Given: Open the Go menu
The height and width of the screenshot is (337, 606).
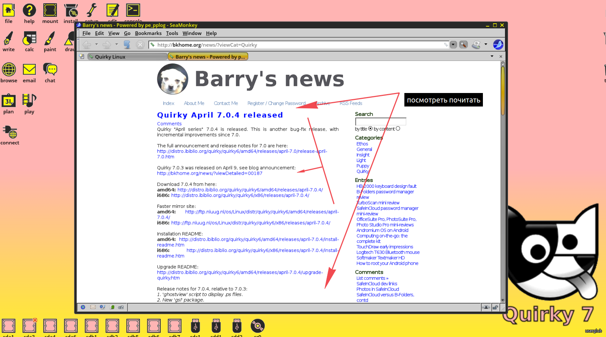Looking at the screenshot, I should point(127,33).
